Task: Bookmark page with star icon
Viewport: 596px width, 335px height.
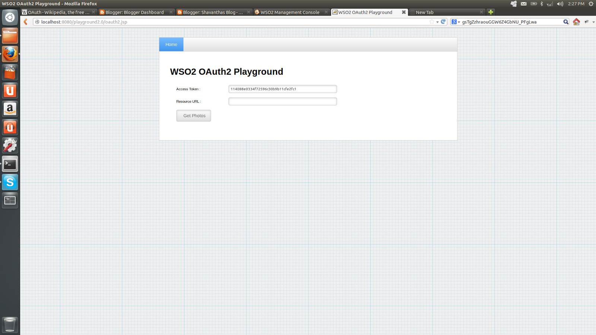Action: [x=431, y=22]
